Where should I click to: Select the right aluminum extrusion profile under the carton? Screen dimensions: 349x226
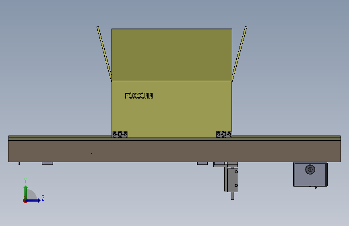pos(224,134)
